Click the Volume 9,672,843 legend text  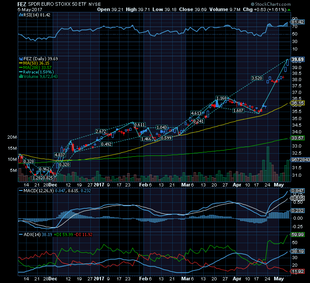click(41, 76)
